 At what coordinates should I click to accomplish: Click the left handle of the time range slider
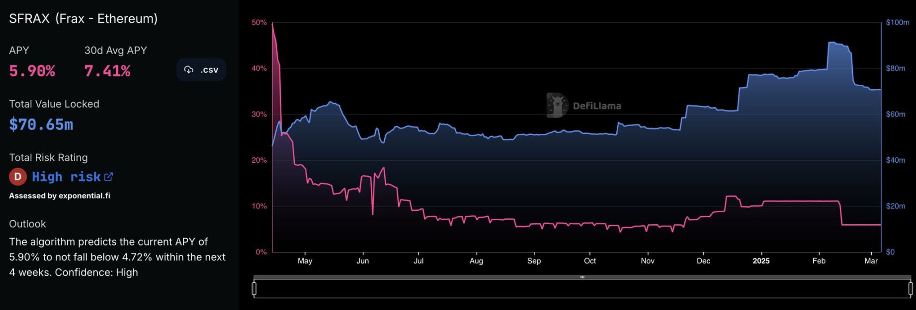pos(254,288)
